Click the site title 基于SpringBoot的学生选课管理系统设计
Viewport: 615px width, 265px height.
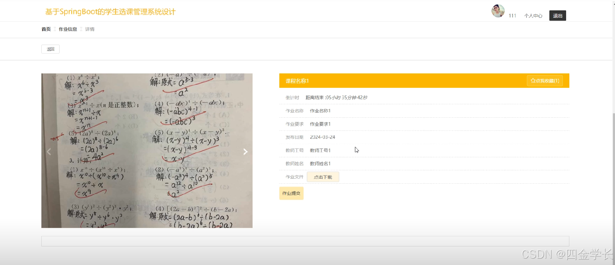[110, 12]
